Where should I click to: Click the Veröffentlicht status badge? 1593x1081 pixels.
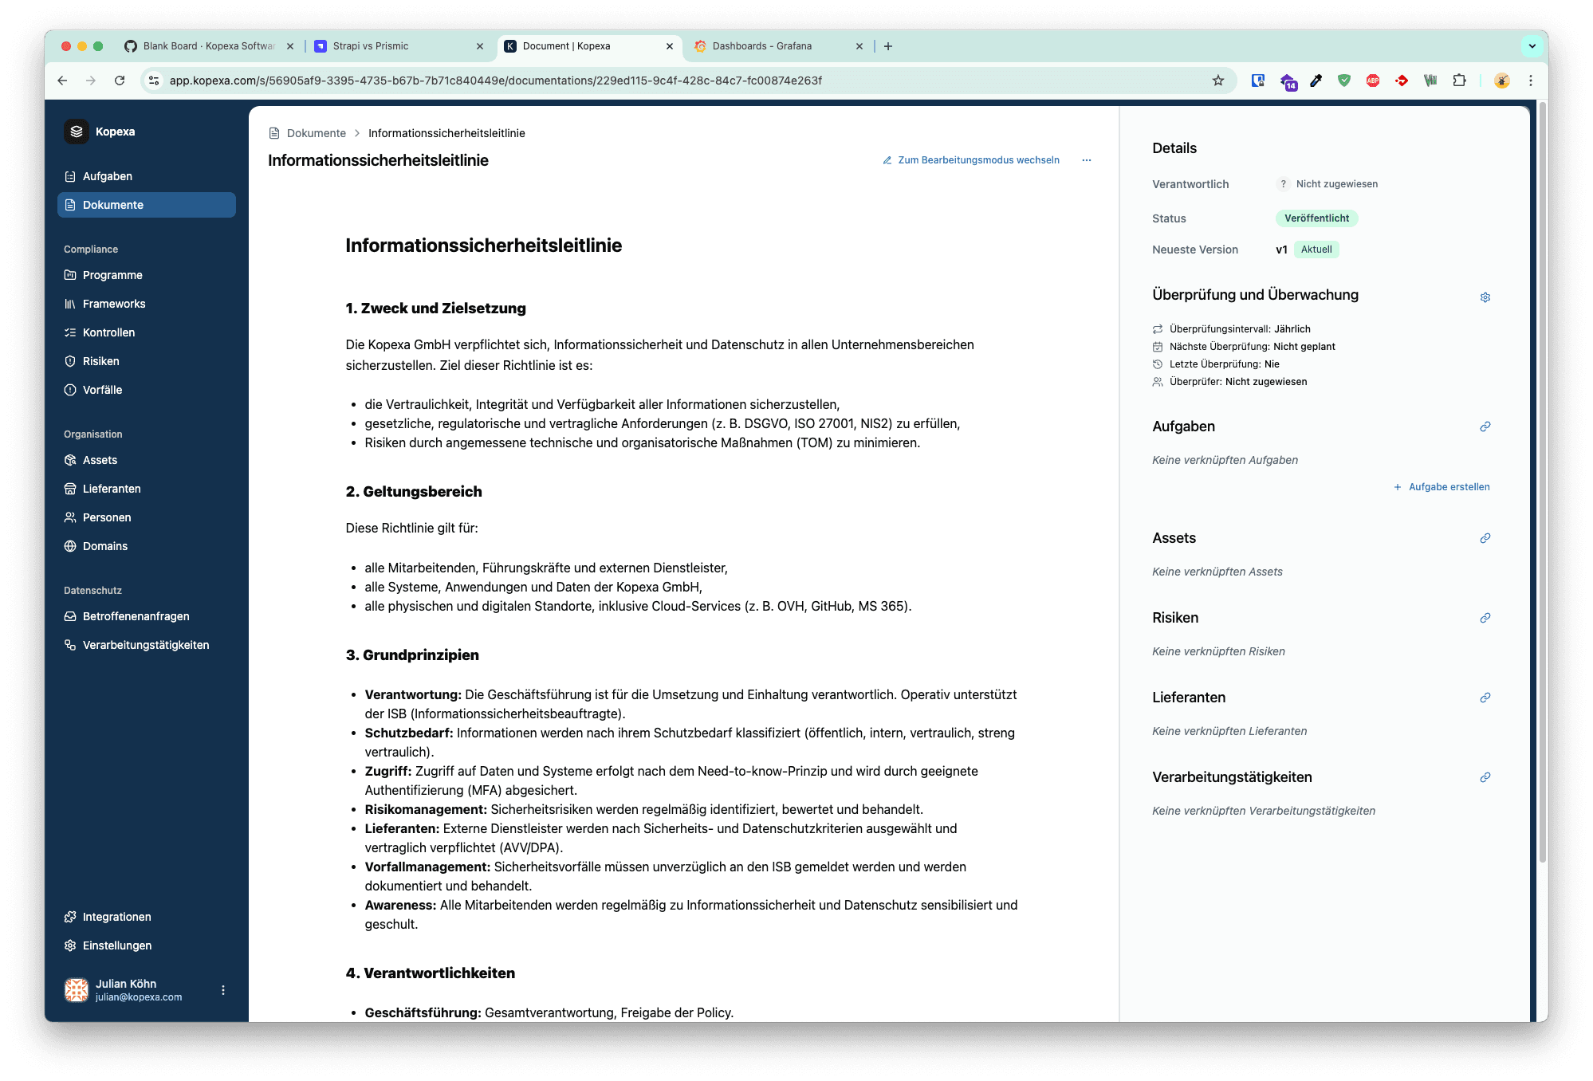pyautogui.click(x=1316, y=218)
